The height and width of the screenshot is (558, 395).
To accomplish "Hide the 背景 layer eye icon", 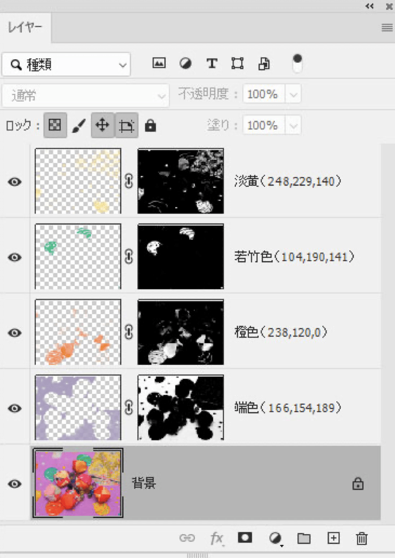I will click(15, 483).
